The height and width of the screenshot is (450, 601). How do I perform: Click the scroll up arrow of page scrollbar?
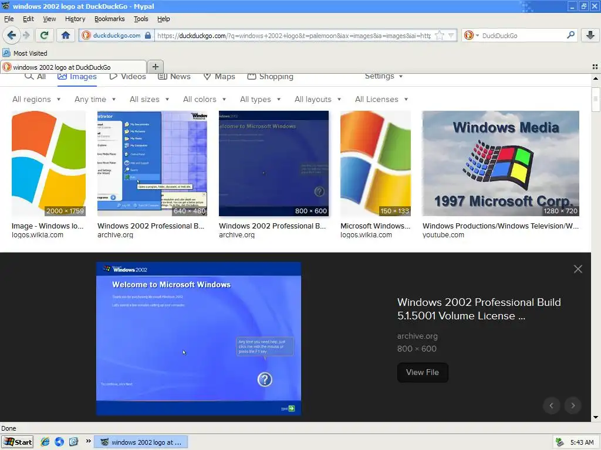click(596, 79)
